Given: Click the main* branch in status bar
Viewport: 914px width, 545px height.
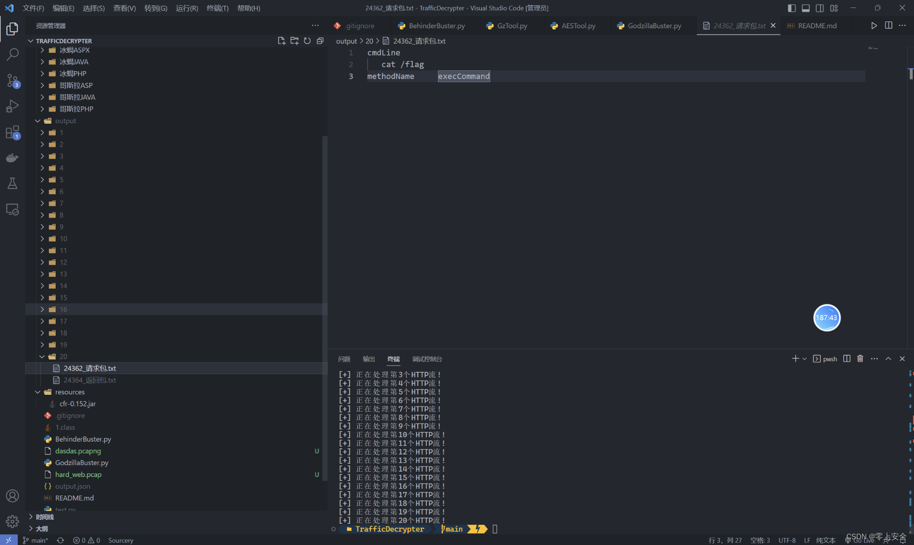Looking at the screenshot, I should coord(35,540).
